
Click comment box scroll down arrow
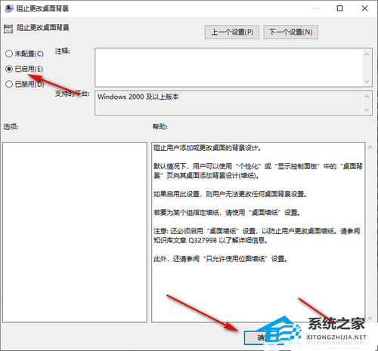[367, 82]
